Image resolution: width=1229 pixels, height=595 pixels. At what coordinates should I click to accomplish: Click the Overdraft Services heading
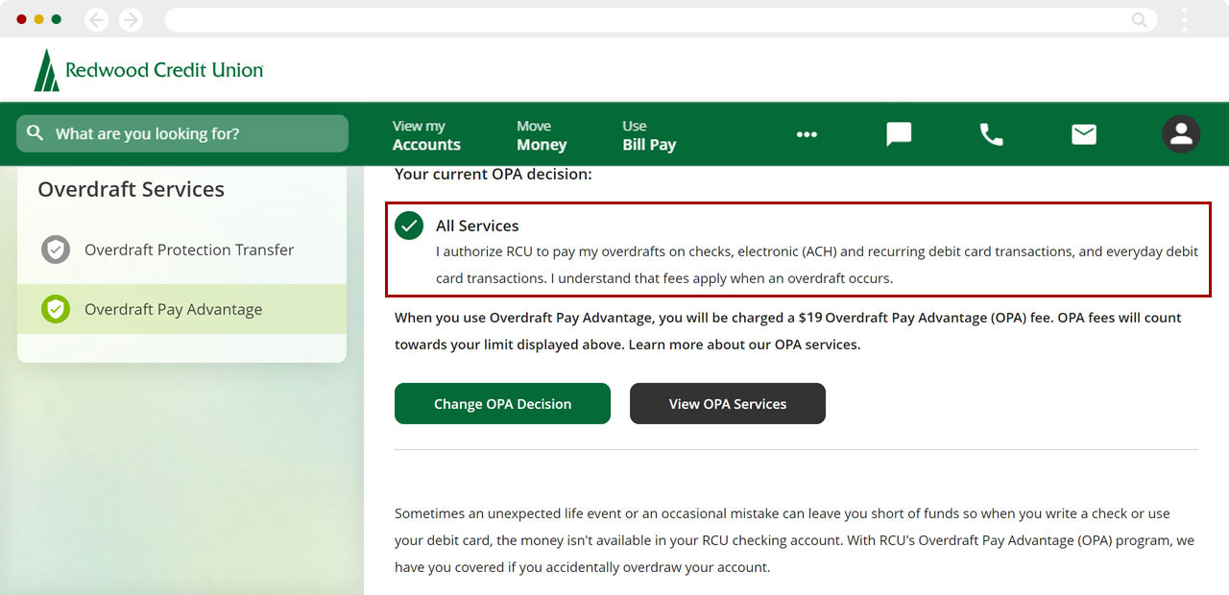131,189
